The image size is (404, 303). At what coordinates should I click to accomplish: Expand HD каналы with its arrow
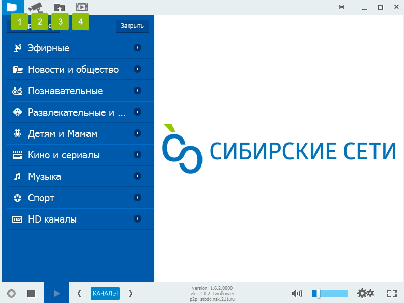(137, 219)
